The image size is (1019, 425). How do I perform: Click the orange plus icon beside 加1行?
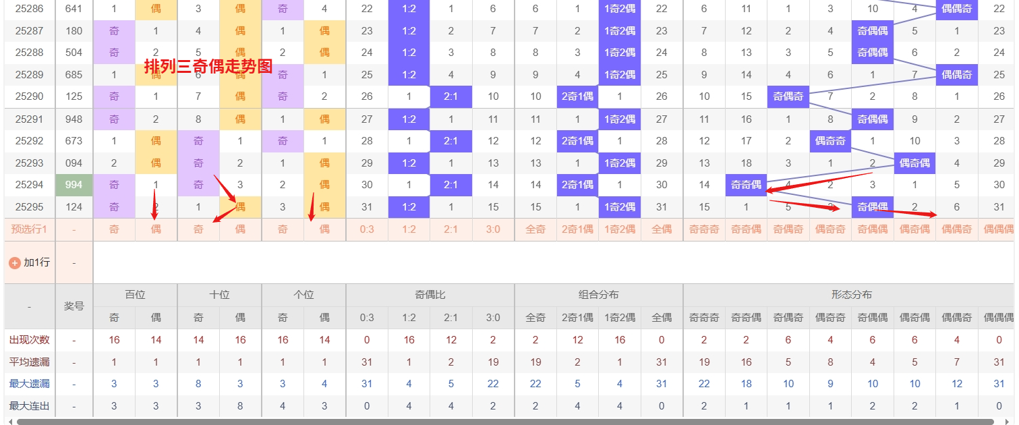[15, 263]
